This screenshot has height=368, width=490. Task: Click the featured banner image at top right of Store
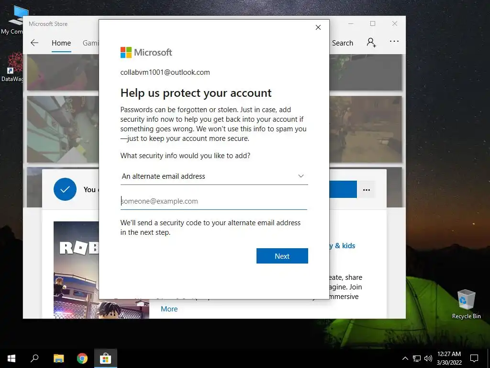(x=366, y=72)
